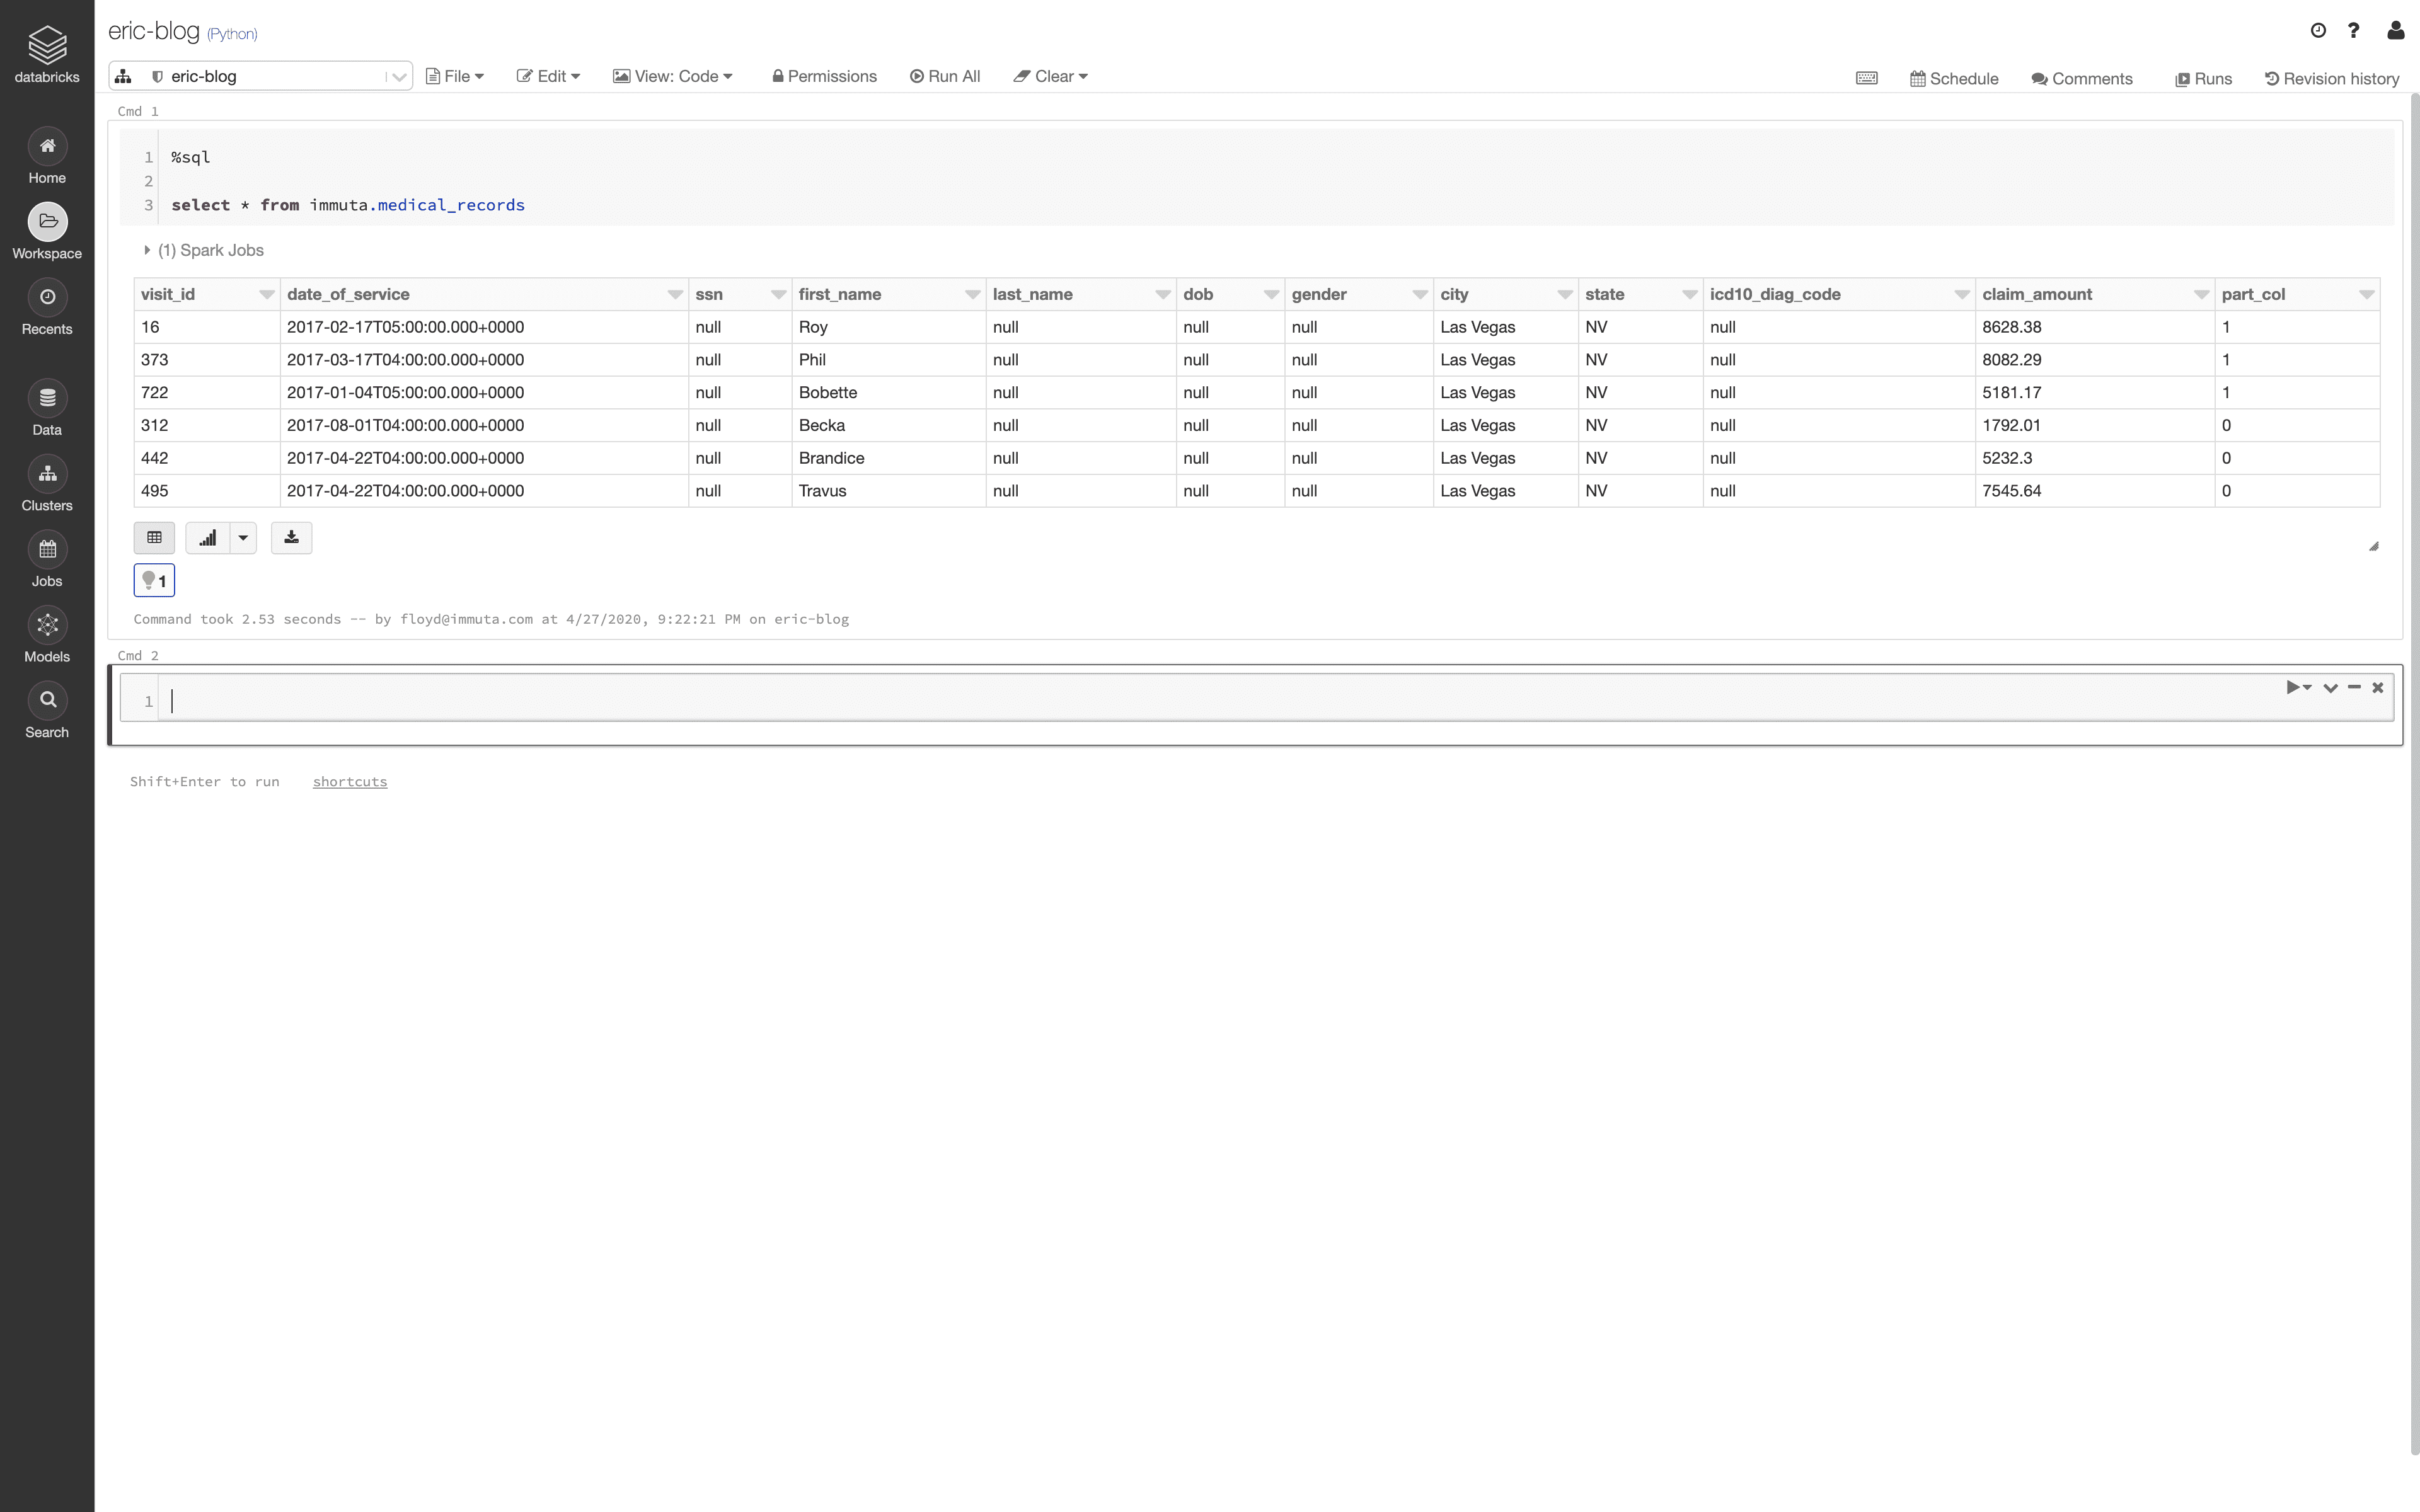
Task: Open the Schedule panel
Action: 1954,78
